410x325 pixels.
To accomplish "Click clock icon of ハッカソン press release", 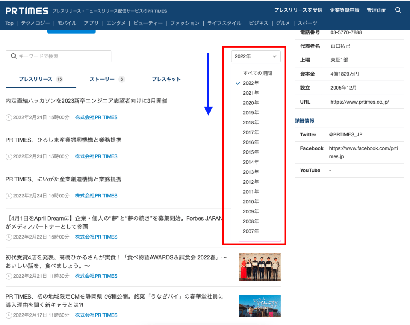I will (x=9, y=118).
